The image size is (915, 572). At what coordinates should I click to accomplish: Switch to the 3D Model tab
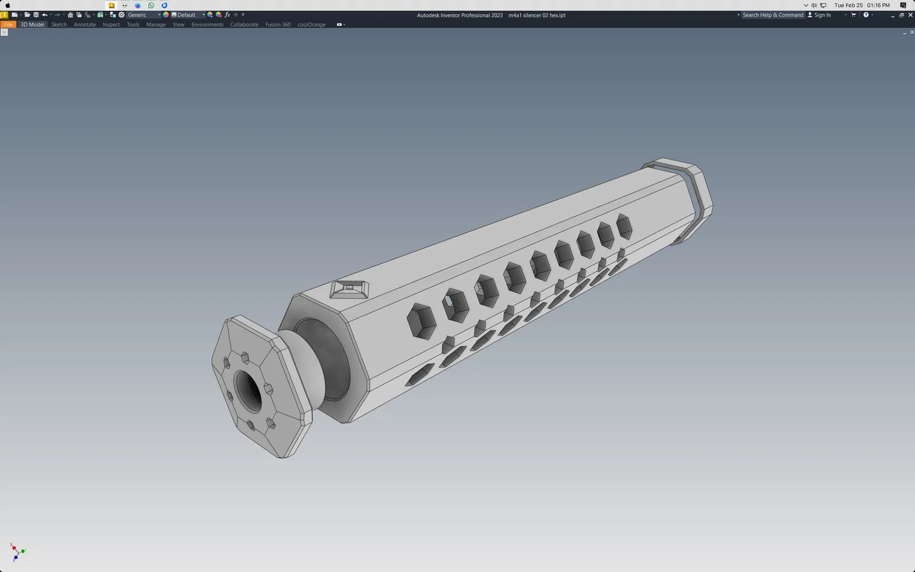(x=32, y=25)
